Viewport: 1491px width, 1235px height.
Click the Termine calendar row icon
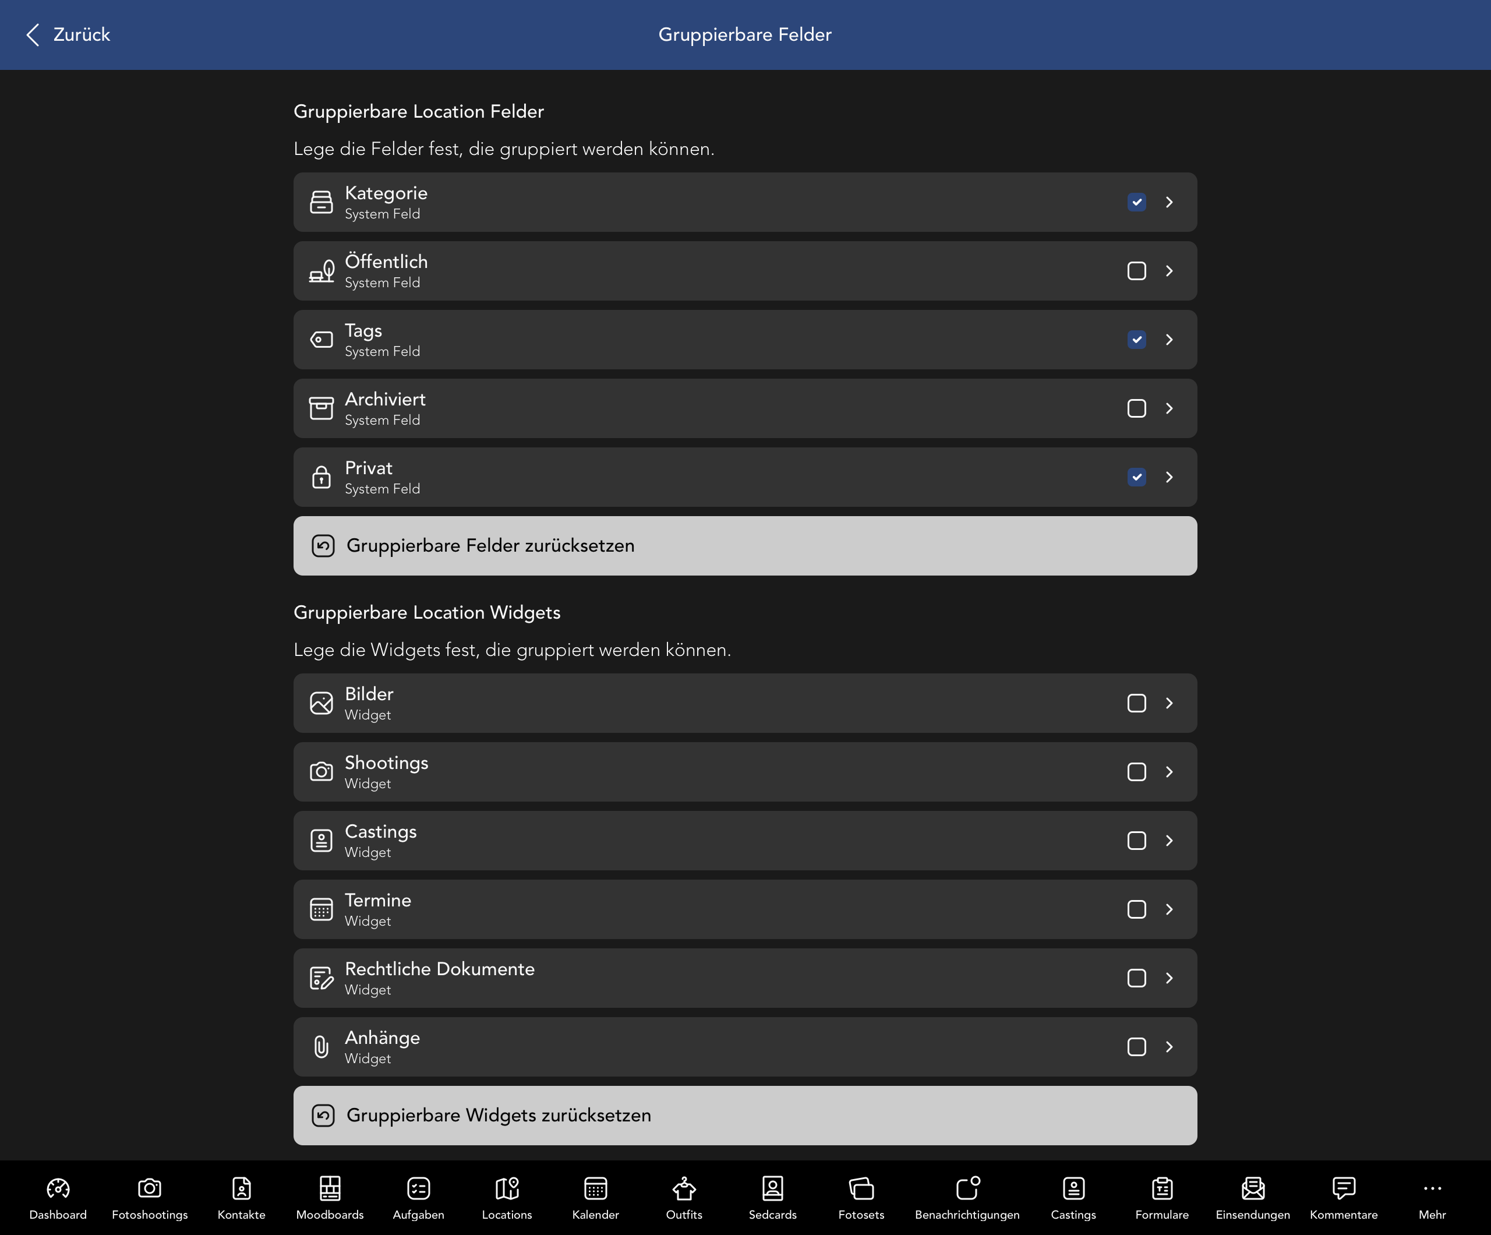pyautogui.click(x=321, y=910)
